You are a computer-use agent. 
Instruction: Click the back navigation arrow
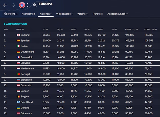pyautogui.click(x=5, y=5)
